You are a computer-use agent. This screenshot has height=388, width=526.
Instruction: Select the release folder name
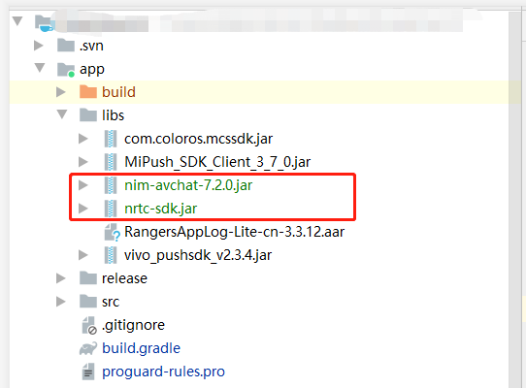(x=124, y=278)
